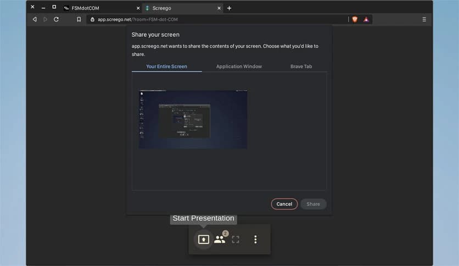The height and width of the screenshot is (266, 459).
Task: Switch to the FSMdotCOM tab
Action: point(102,8)
